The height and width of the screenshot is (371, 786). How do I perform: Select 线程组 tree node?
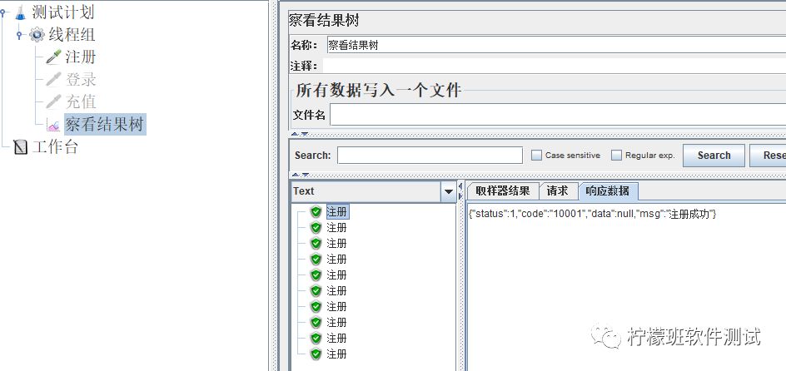pos(72,35)
